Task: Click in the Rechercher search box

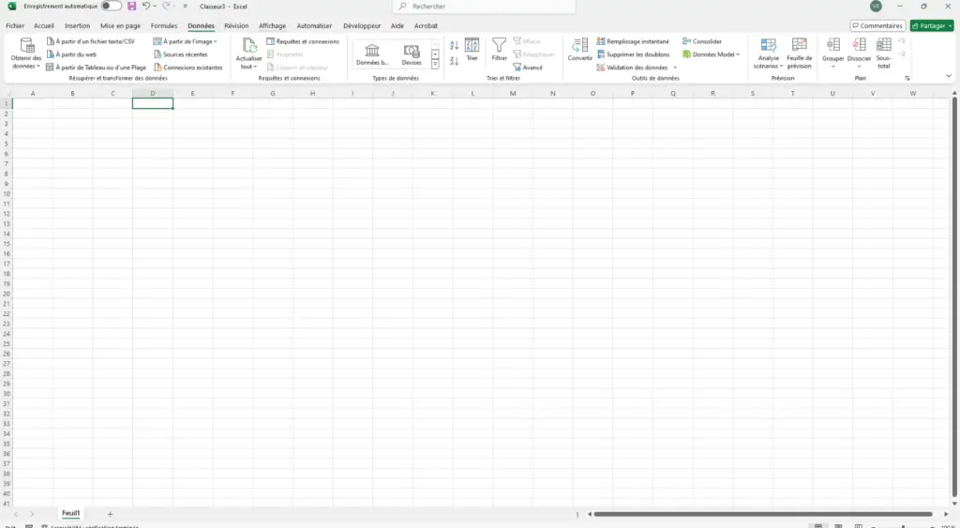Action: [x=484, y=7]
